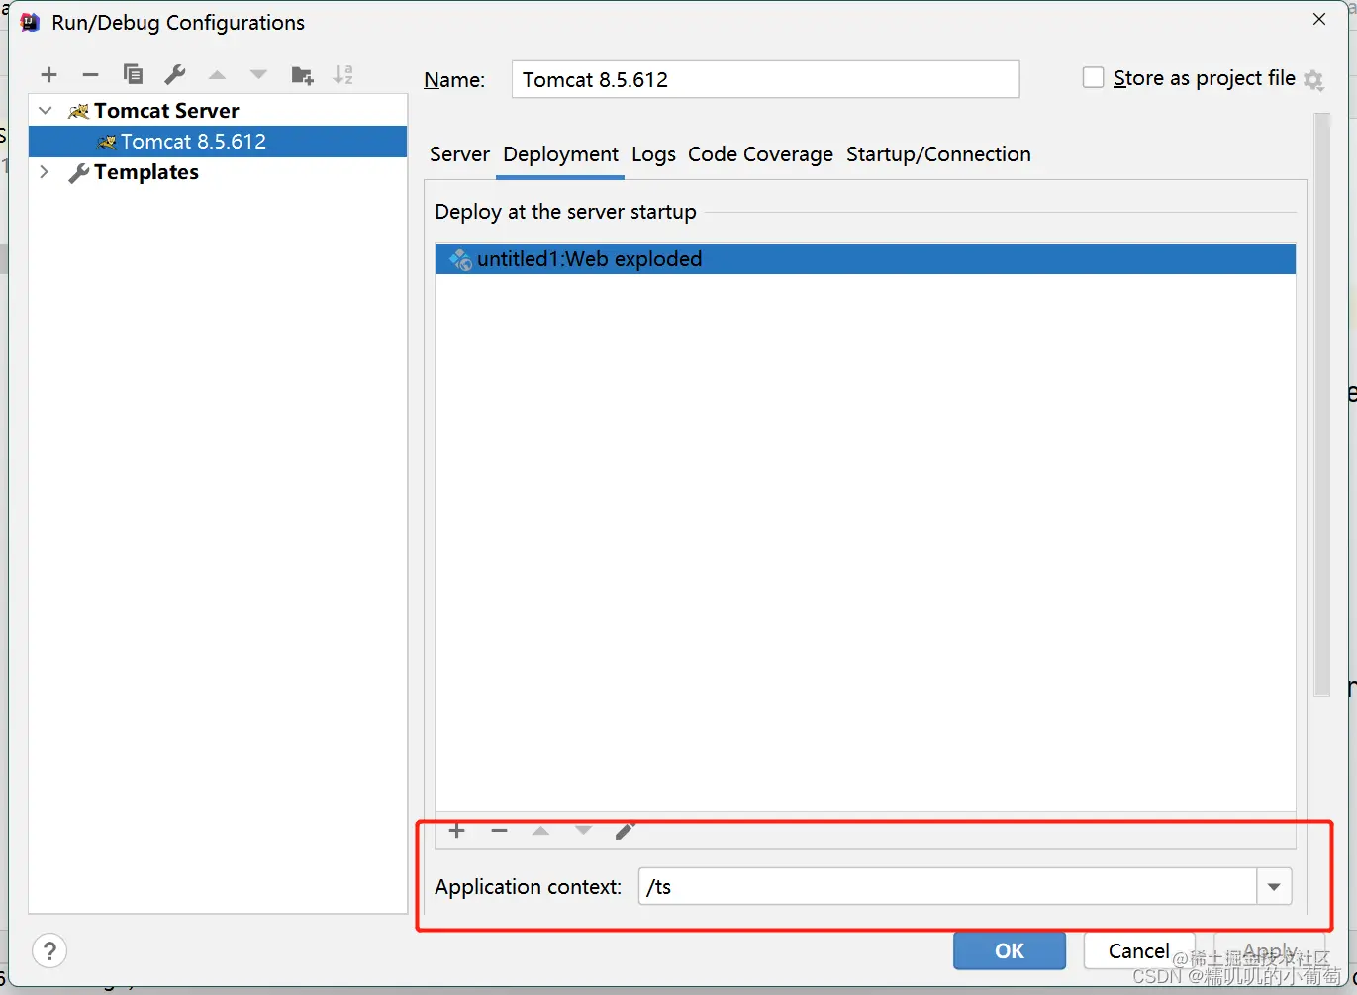Sort configurations alphabetically

click(343, 74)
